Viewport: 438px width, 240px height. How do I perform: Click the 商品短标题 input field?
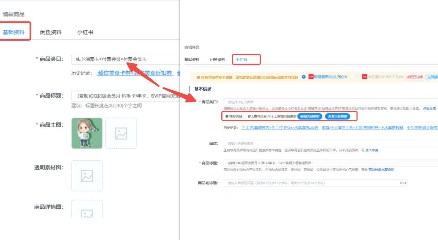pyautogui.click(x=316, y=183)
